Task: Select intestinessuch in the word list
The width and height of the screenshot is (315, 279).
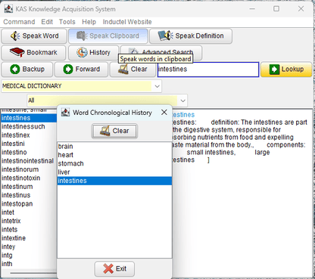Action: pos(29,126)
